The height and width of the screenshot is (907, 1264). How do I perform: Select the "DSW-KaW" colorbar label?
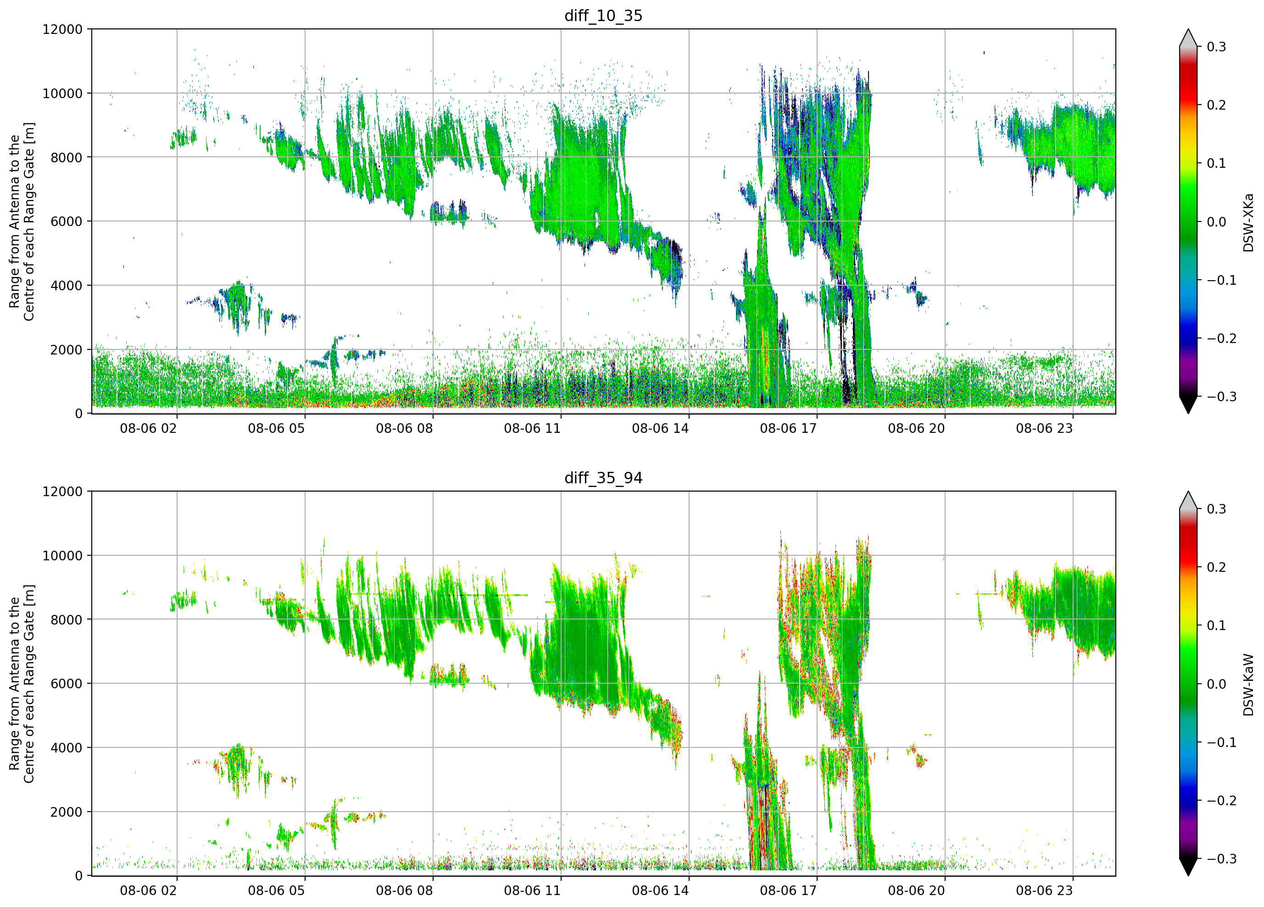click(1248, 685)
